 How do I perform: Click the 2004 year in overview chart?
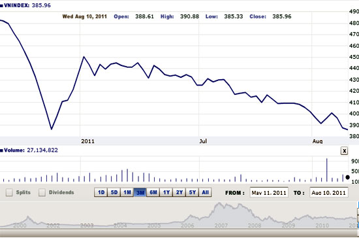[x=120, y=226]
